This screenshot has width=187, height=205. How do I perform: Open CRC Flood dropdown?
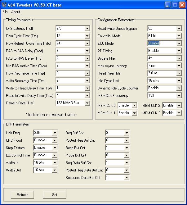55,140
